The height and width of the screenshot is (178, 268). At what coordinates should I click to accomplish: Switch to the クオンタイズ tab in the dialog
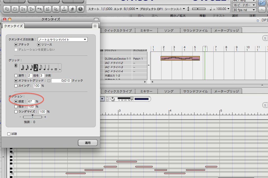pyautogui.click(x=14, y=26)
